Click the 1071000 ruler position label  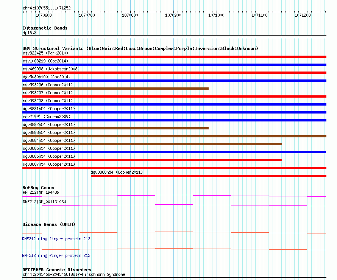[217, 15]
